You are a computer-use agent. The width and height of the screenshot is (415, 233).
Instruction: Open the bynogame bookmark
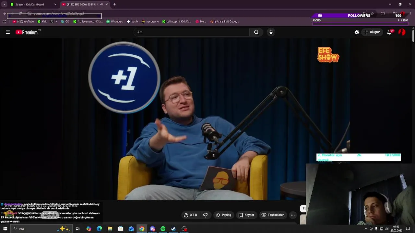(x=150, y=22)
